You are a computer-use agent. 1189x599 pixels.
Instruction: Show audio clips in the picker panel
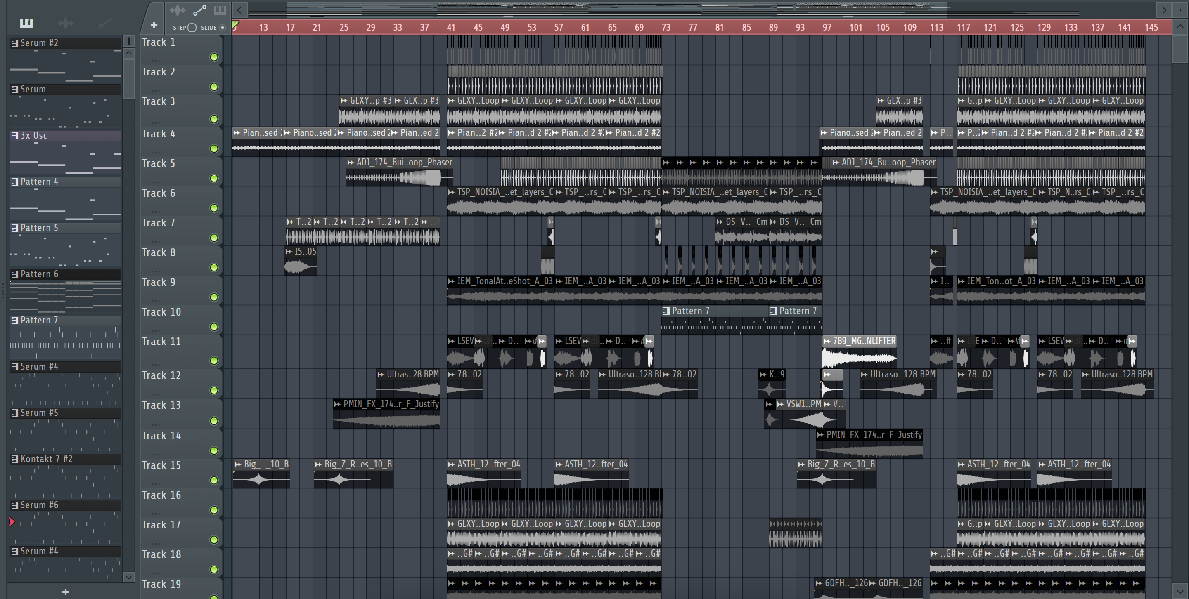(x=66, y=23)
